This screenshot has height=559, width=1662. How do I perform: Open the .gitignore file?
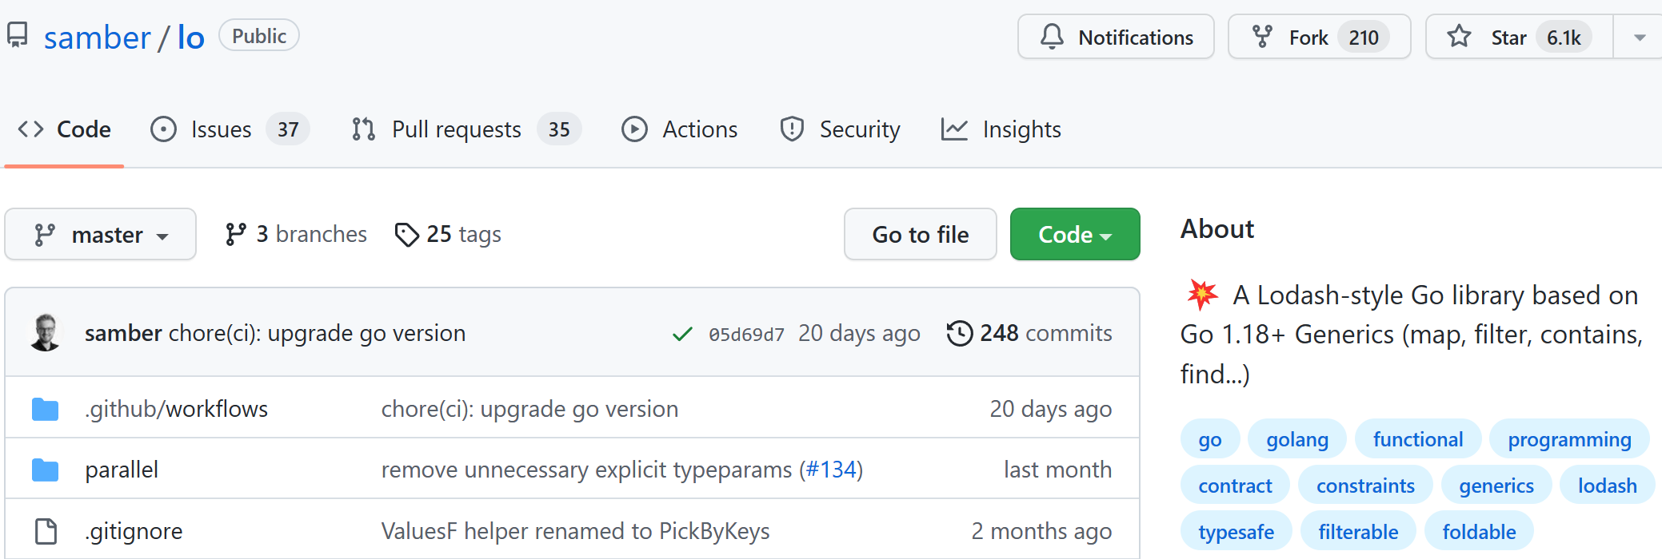pyautogui.click(x=134, y=531)
